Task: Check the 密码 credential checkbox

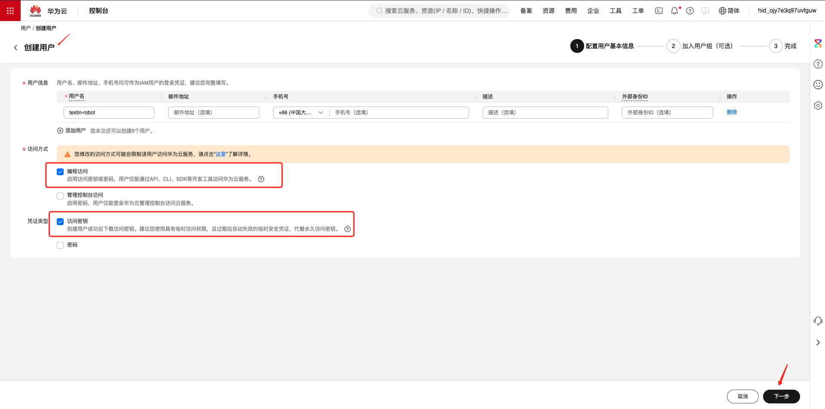Action: click(x=60, y=245)
